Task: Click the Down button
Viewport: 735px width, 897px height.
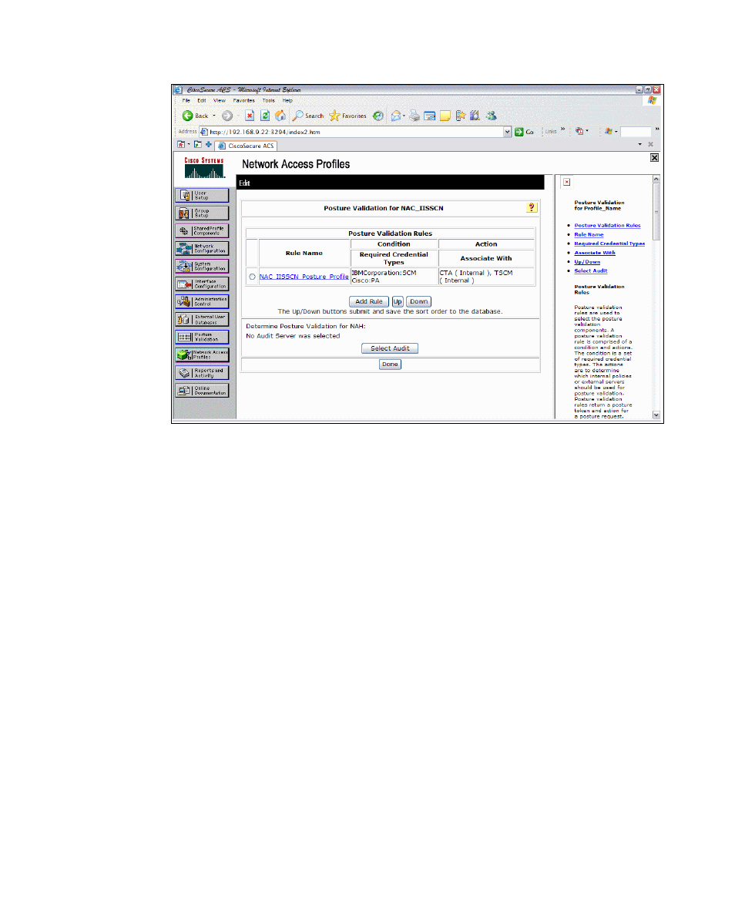Action: (418, 301)
